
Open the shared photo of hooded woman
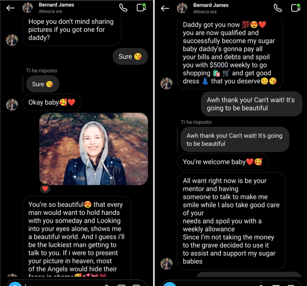coord(94,149)
